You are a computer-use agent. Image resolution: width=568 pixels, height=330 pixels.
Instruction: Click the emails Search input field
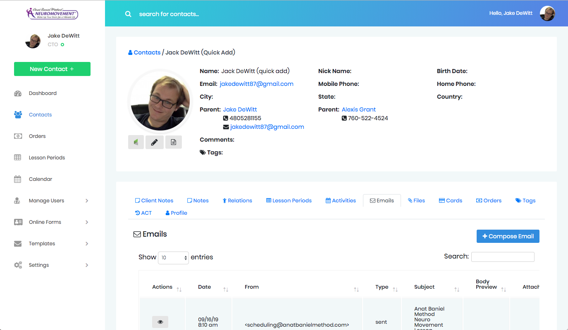[x=502, y=257]
